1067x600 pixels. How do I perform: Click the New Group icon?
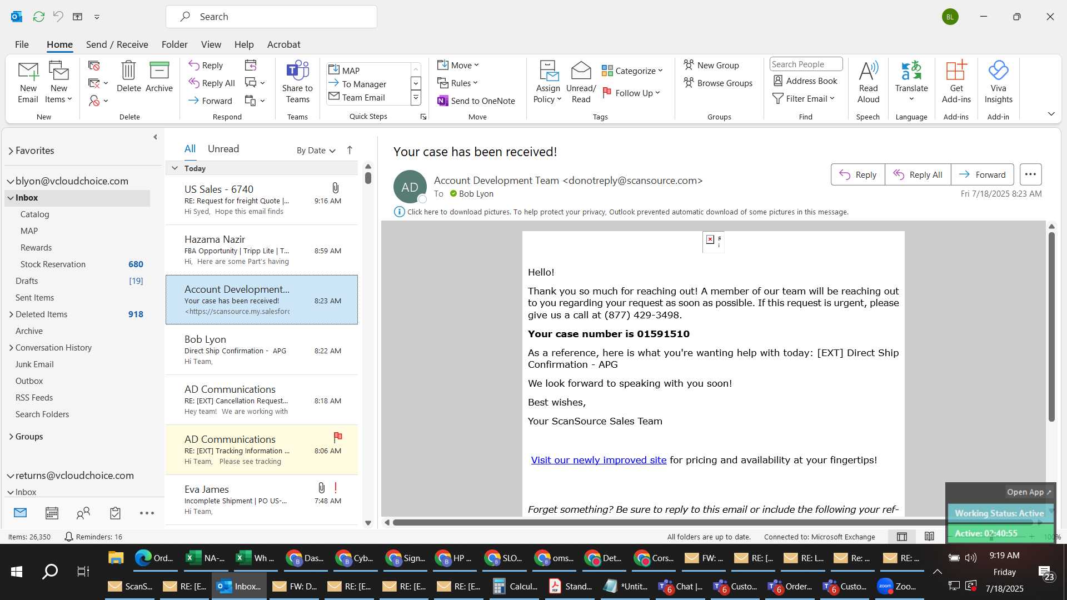pos(689,65)
